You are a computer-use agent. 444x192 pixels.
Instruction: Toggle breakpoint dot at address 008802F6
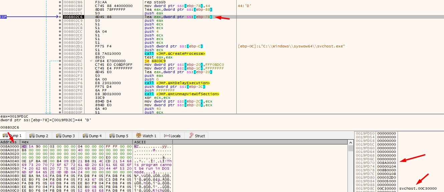click(60, 83)
